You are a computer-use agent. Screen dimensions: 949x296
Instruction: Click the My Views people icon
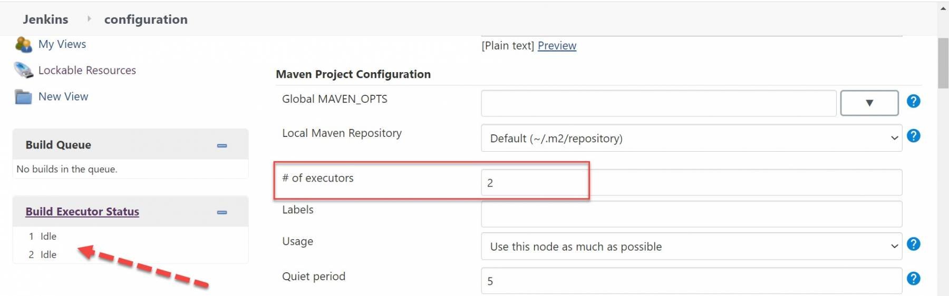[x=23, y=45]
